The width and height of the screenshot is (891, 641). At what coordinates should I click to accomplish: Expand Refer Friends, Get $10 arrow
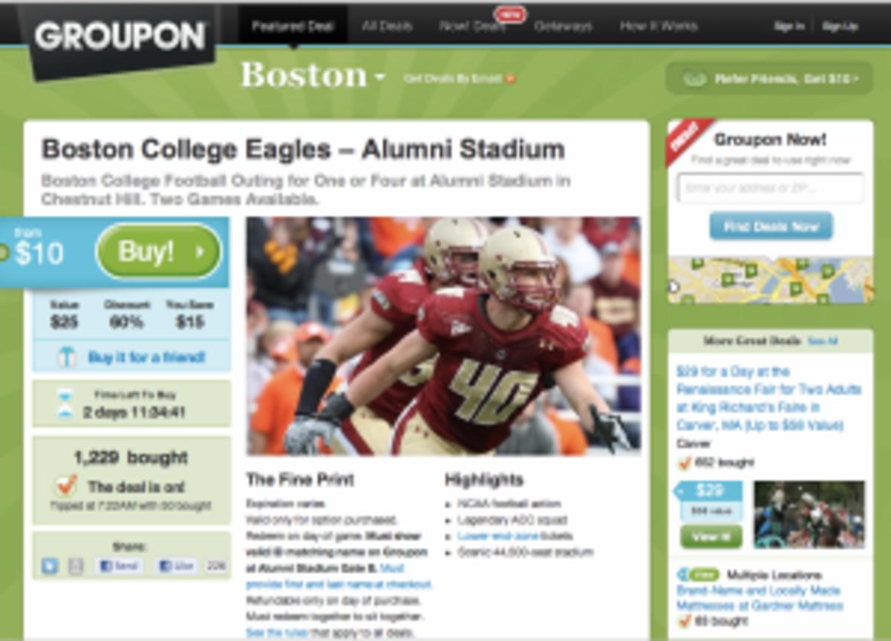click(x=857, y=79)
